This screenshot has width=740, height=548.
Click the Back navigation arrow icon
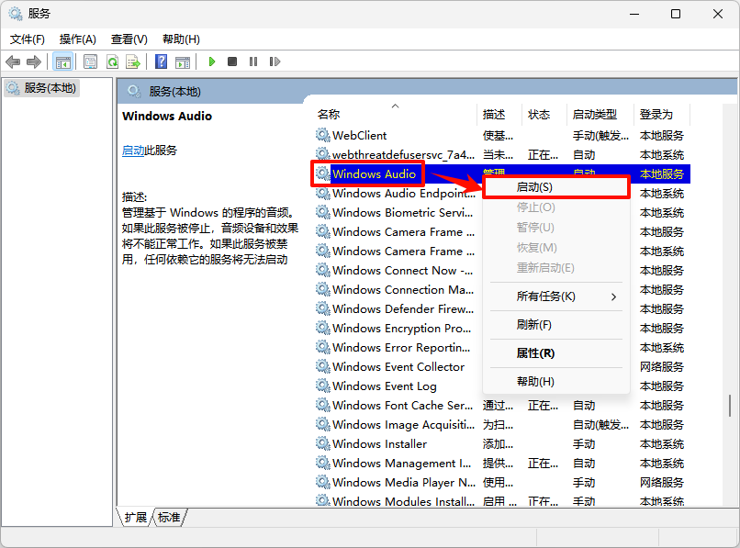12,62
